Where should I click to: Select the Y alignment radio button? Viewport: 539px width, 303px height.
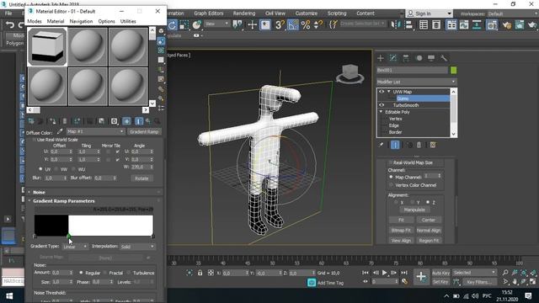click(412, 202)
